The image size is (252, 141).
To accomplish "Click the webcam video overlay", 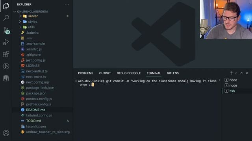I will (x=226, y=19).
